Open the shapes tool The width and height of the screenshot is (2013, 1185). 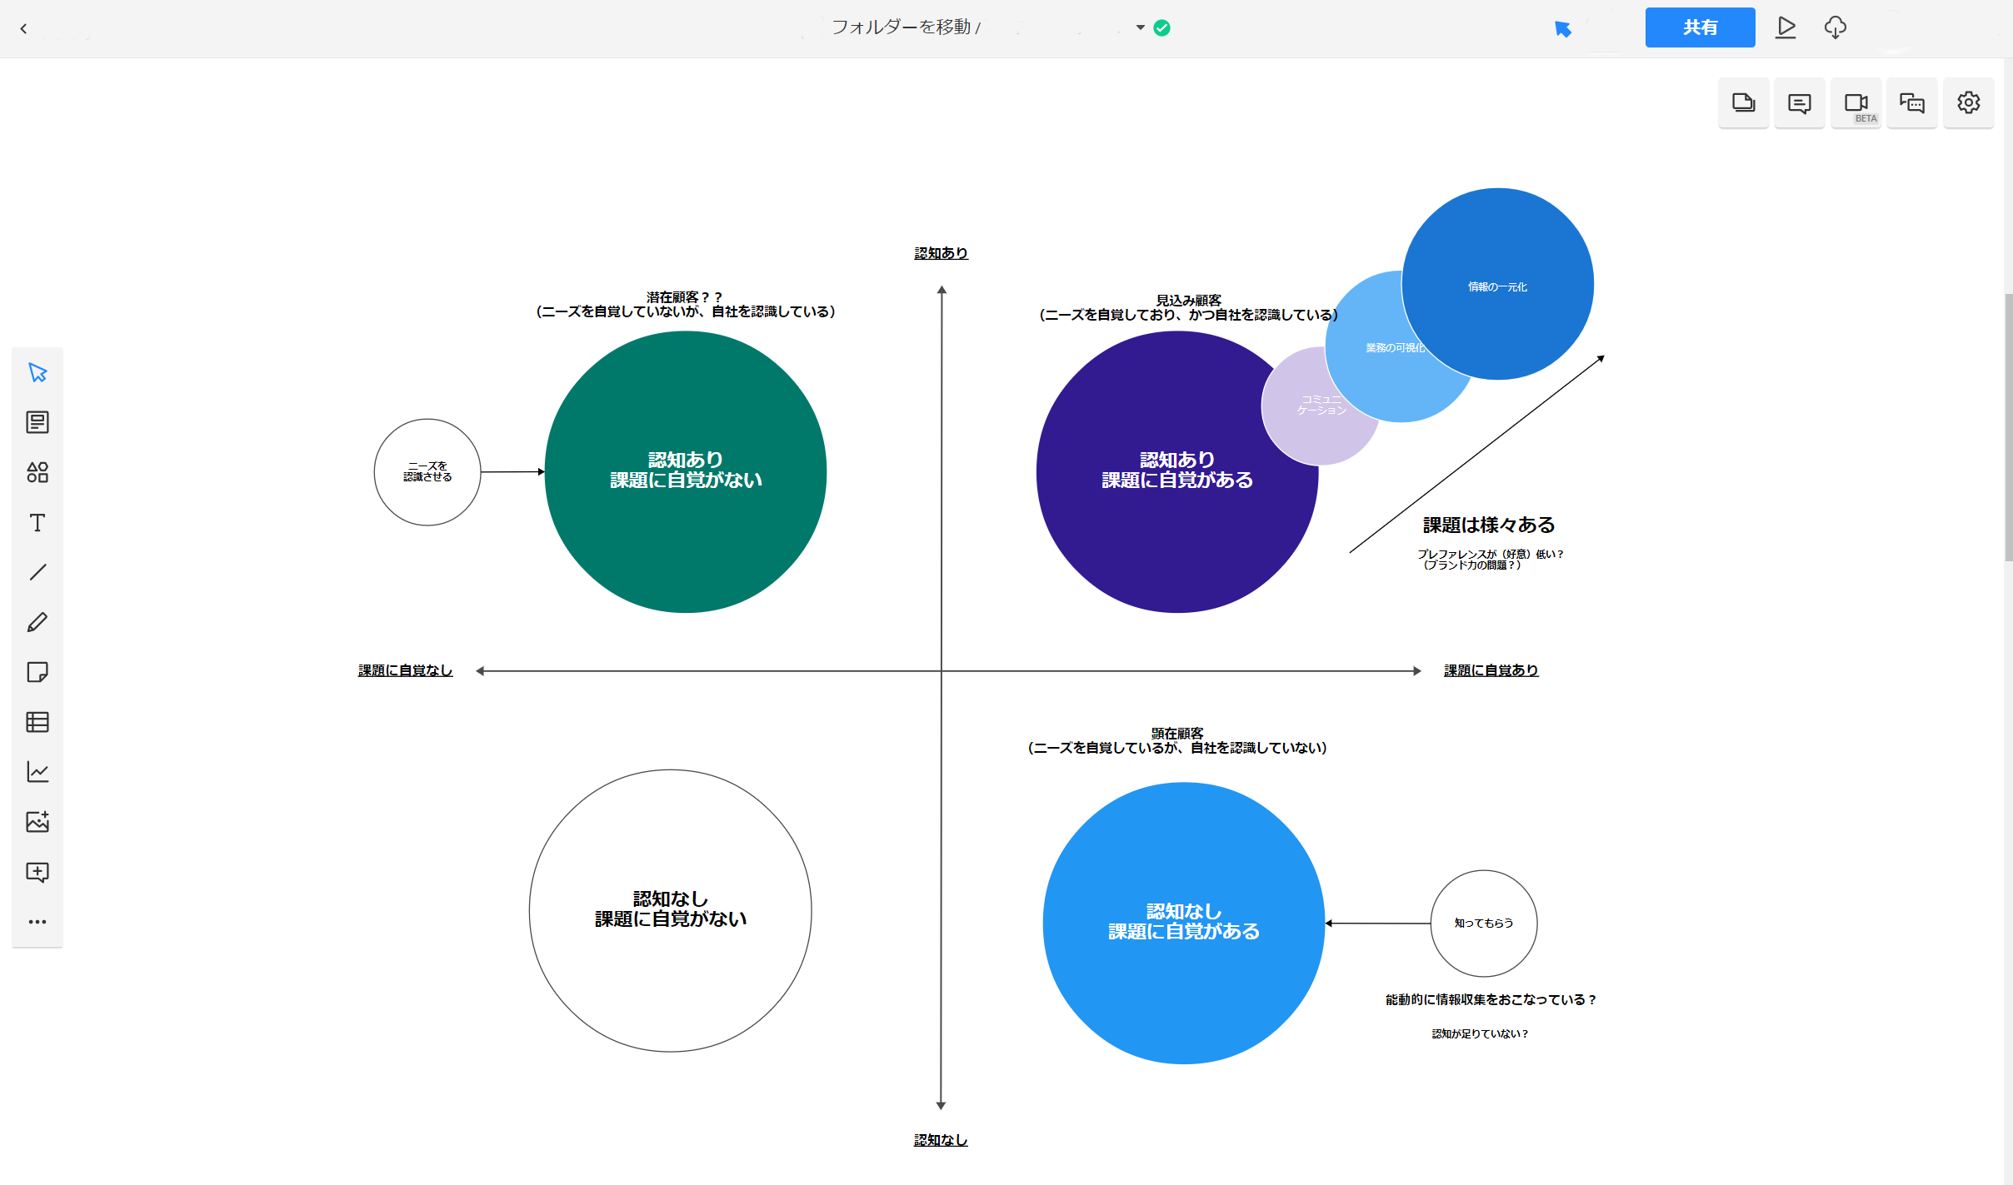(37, 472)
